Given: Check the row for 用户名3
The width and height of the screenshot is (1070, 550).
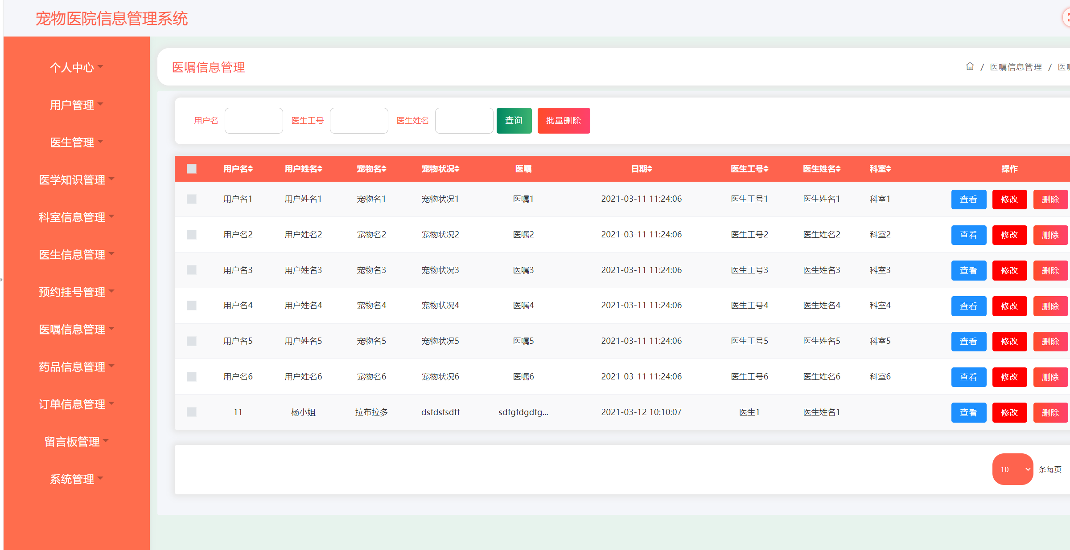Looking at the screenshot, I should [192, 270].
